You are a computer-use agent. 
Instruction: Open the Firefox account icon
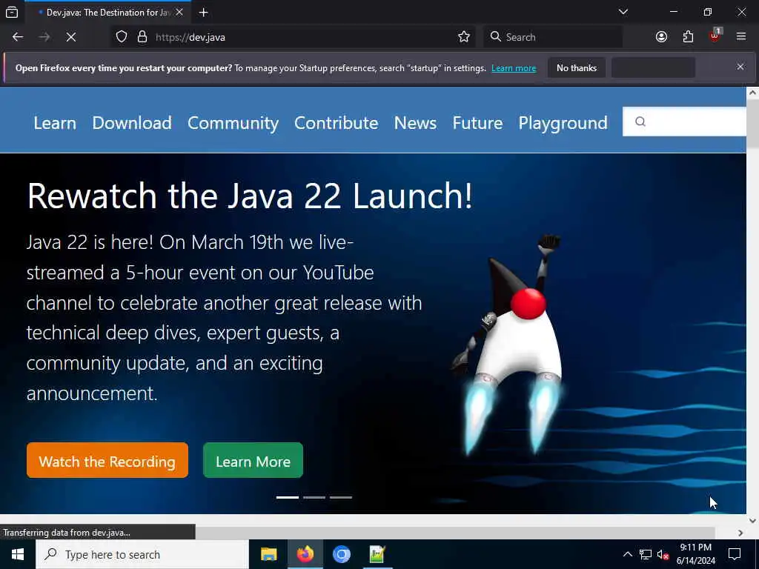point(661,37)
